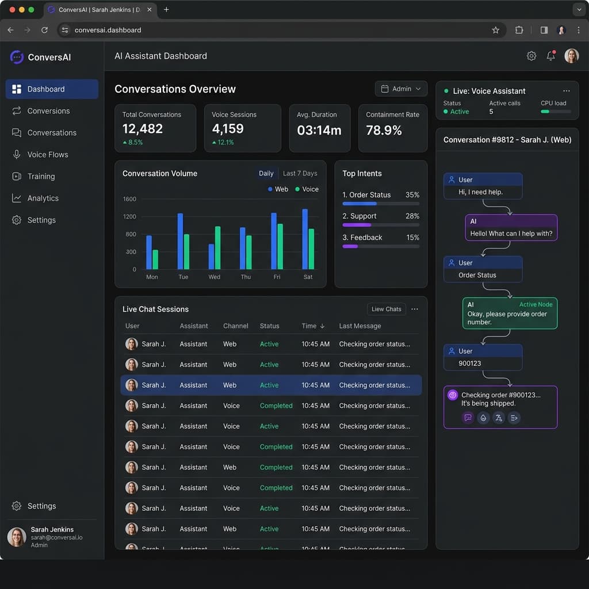Click the Avg. Duration value 03:14m
Image resolution: width=589 pixels, height=589 pixels.
coord(319,131)
